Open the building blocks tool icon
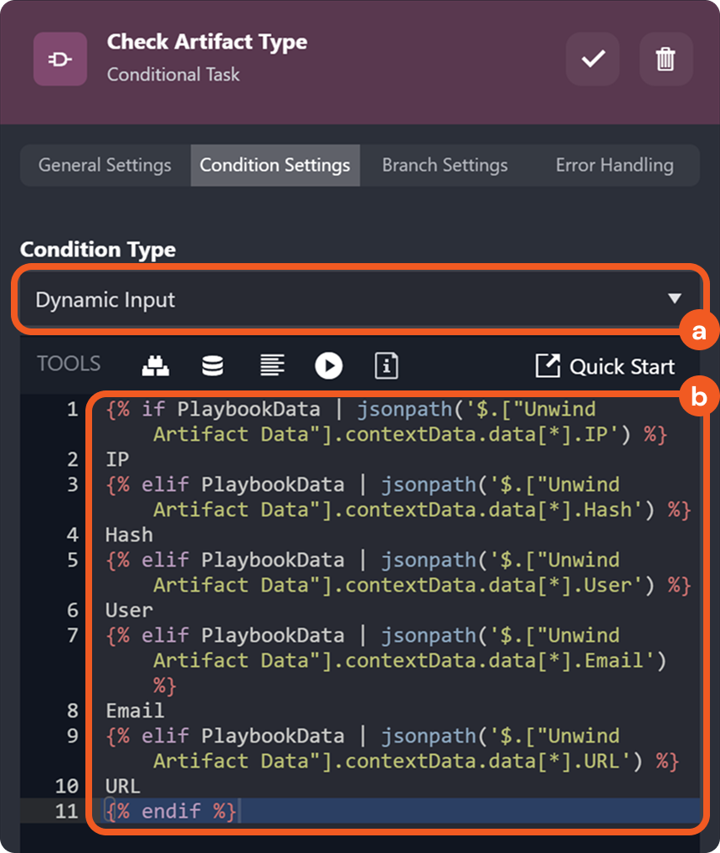This screenshot has width=720, height=853. 155,365
